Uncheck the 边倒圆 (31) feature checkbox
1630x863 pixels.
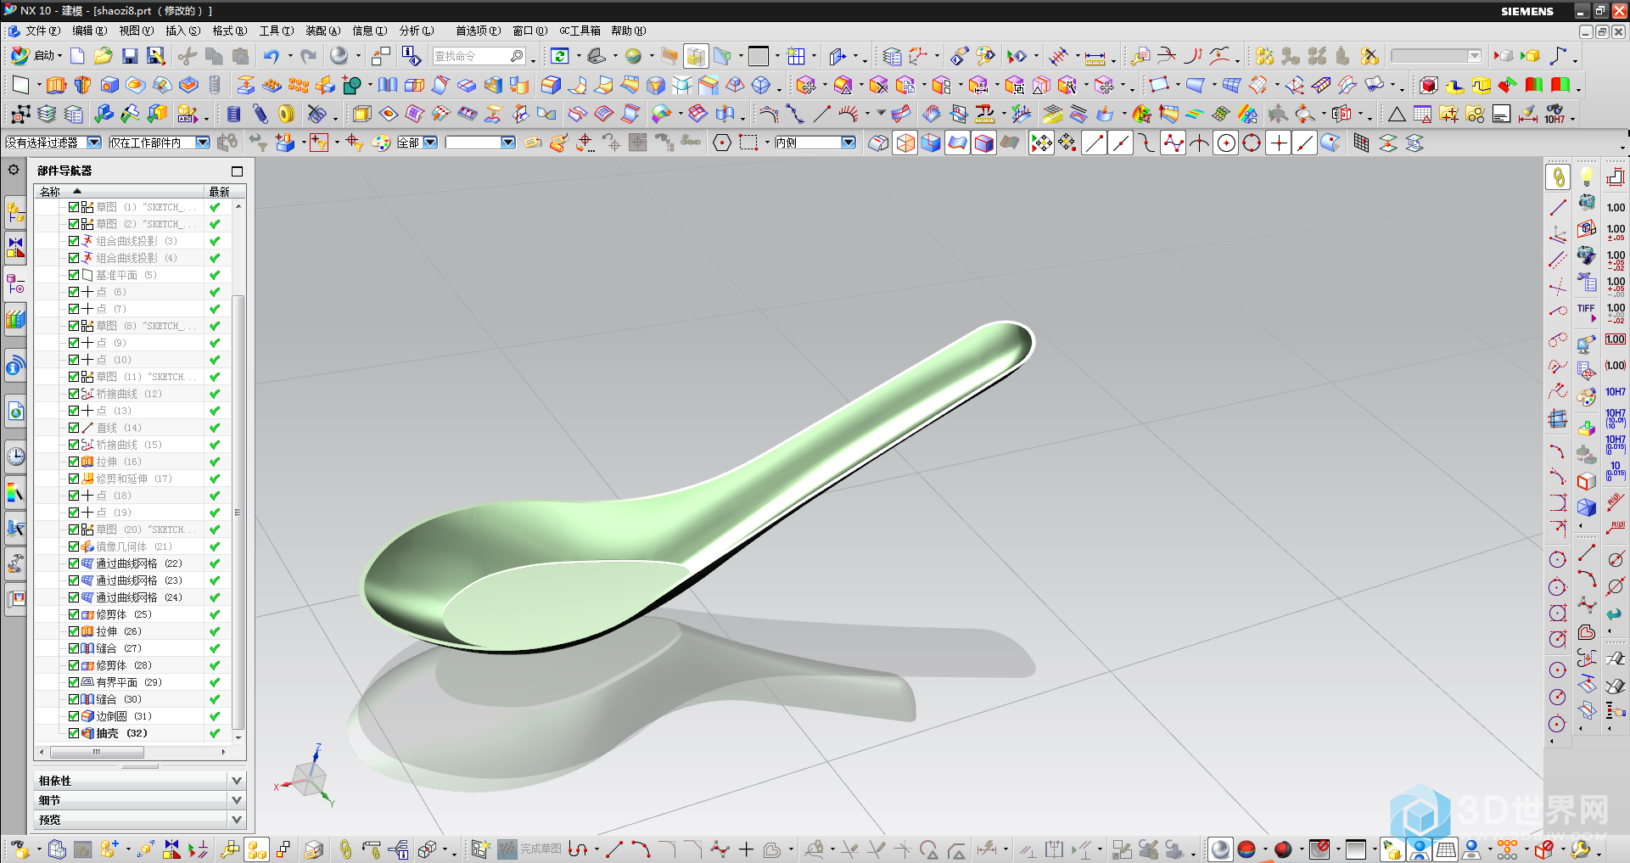click(74, 716)
